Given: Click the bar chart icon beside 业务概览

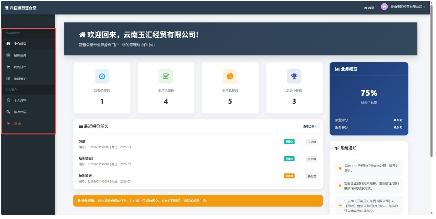Looking at the screenshot, I should coord(337,69).
